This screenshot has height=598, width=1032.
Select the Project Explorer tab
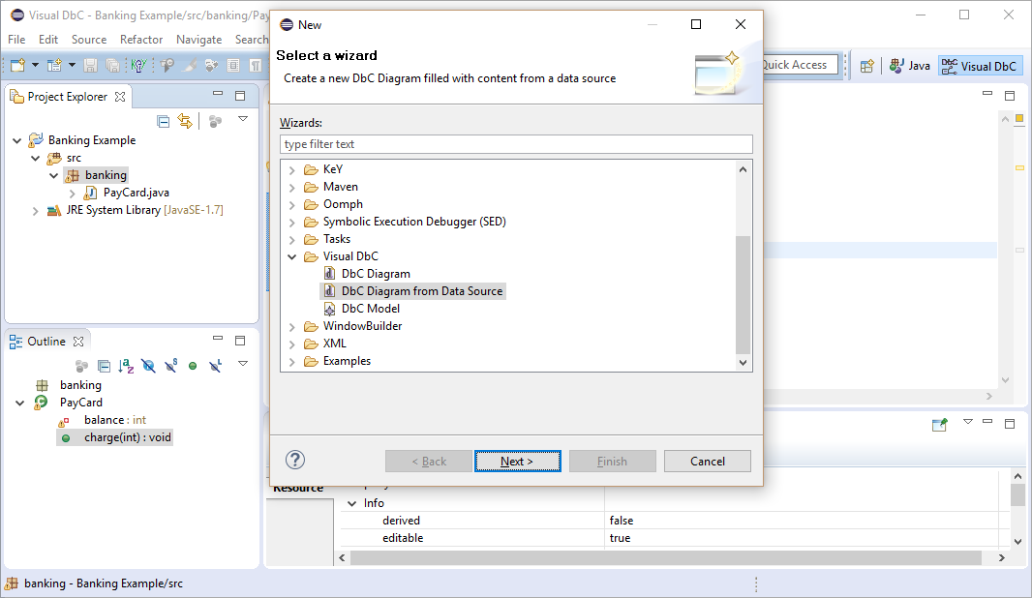(67, 97)
